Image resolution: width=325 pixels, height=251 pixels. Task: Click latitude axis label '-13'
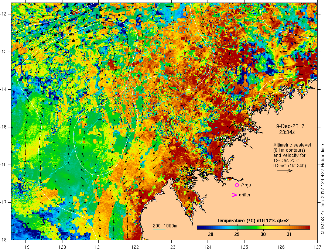tap(4, 52)
